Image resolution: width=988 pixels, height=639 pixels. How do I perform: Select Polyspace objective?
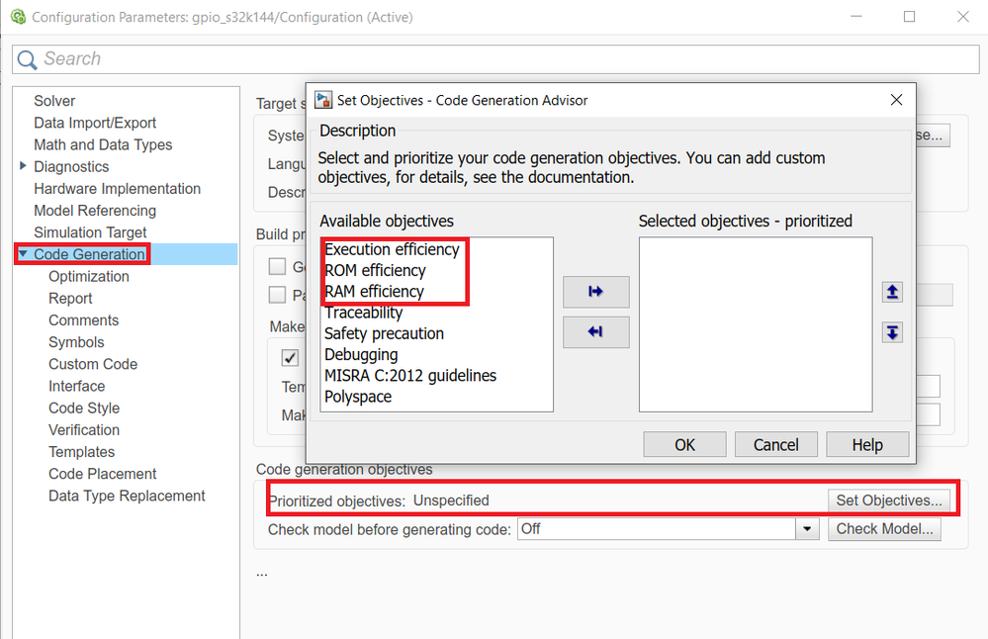point(358,397)
